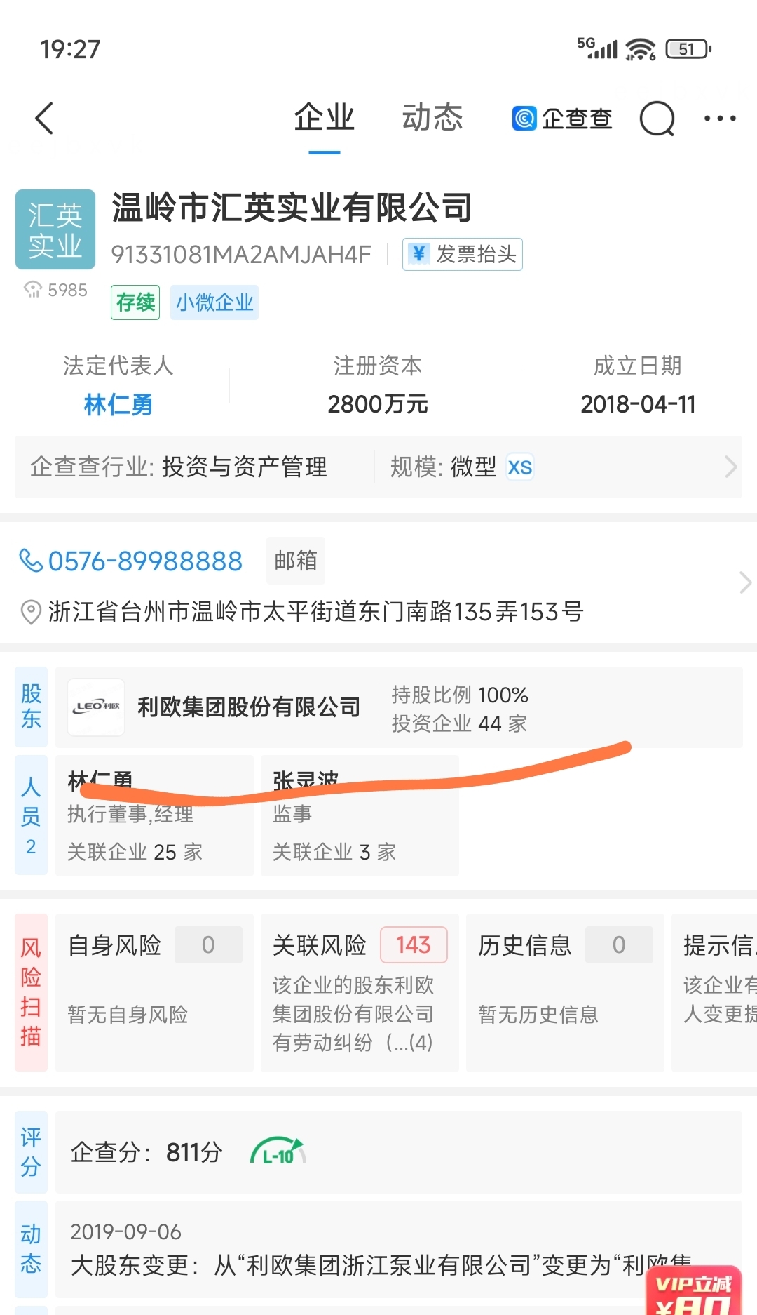The height and width of the screenshot is (1315, 757).
Task: Tap the 邮箱 button
Action: pos(296,561)
